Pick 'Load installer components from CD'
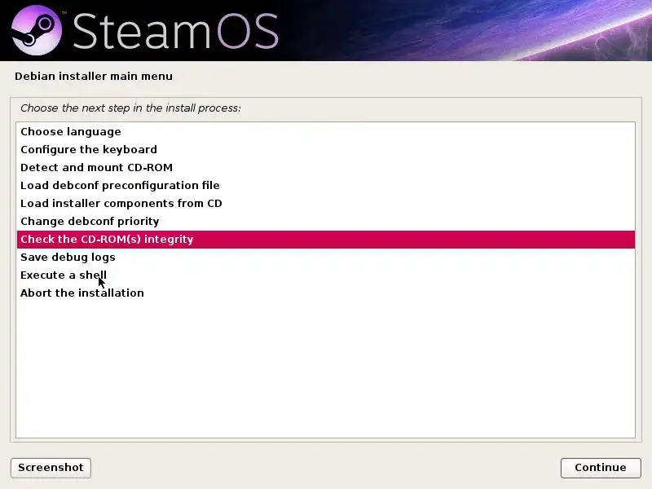This screenshot has width=652, height=489. (325, 203)
